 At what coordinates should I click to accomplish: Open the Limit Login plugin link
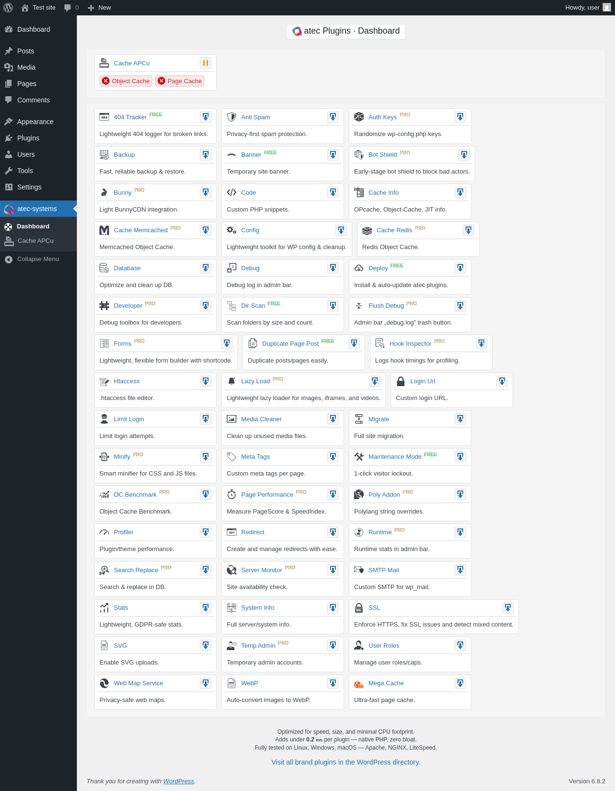129,419
